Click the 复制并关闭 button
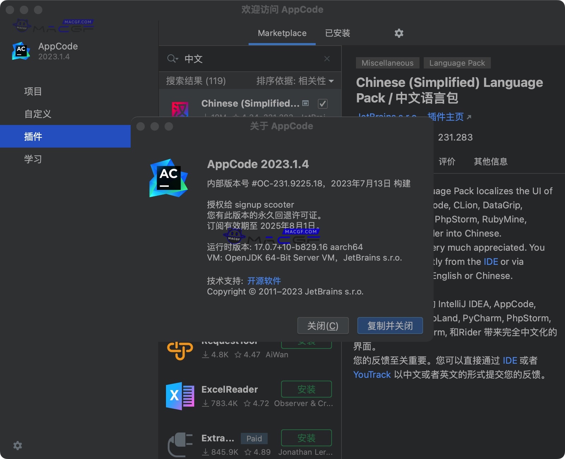Viewport: 565px width, 459px height. point(389,326)
